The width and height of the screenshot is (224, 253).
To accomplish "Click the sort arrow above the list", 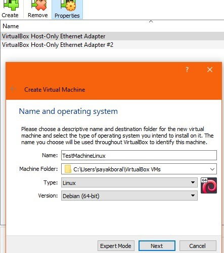I will pos(151,22).
